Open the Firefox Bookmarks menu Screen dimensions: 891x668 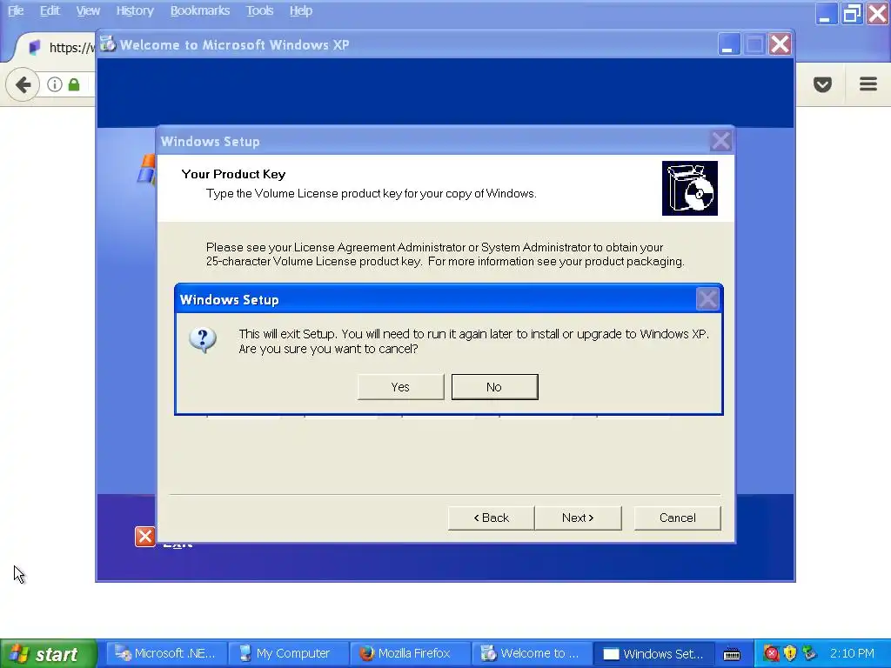(x=200, y=10)
